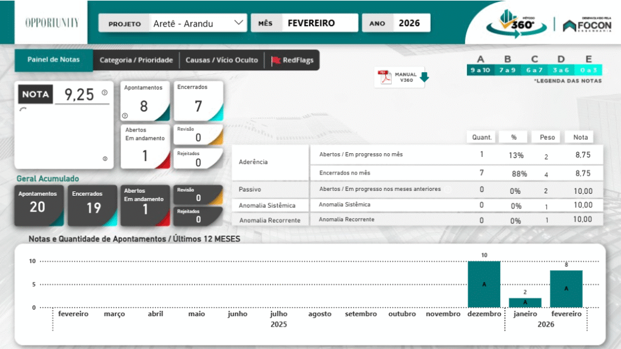This screenshot has width=621, height=349.
Task: Click the grade A legend swatch 9 a 10
Action: click(480, 70)
